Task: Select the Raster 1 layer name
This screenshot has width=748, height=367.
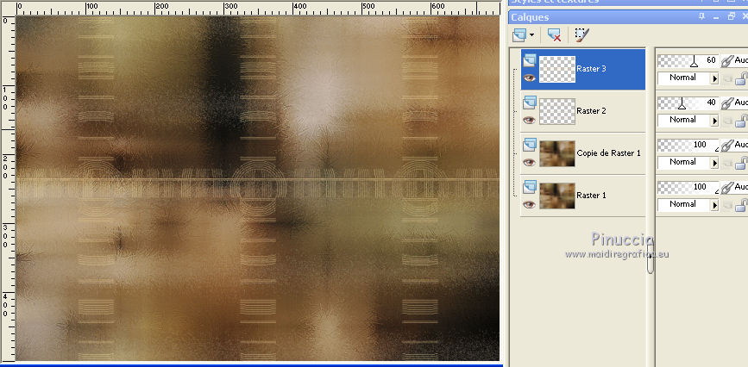Action: click(x=591, y=196)
